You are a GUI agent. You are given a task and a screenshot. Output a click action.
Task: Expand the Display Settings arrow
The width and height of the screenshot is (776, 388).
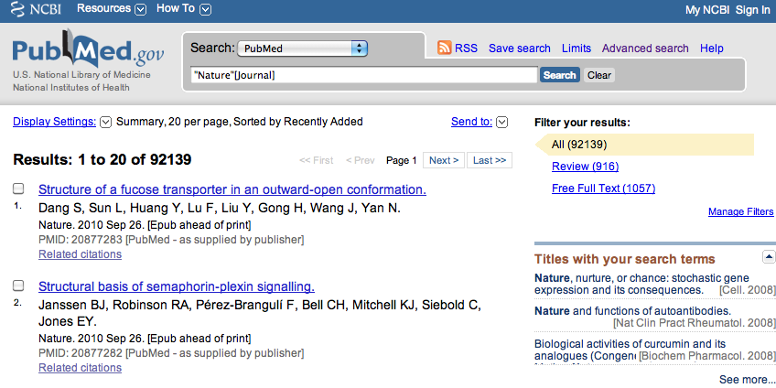pyautogui.click(x=105, y=123)
